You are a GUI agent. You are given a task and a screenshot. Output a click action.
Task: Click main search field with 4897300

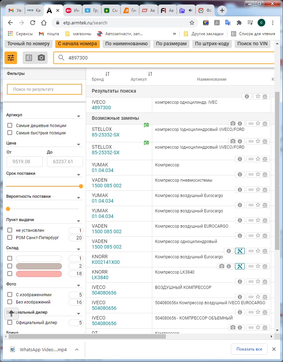(x=164, y=58)
